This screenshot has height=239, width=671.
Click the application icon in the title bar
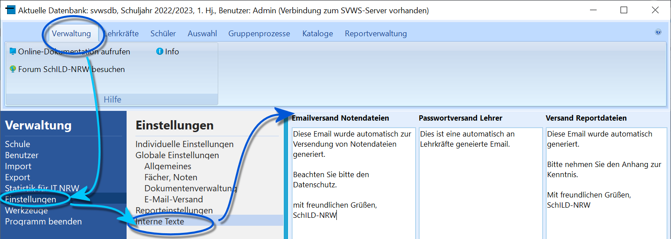pos(11,10)
